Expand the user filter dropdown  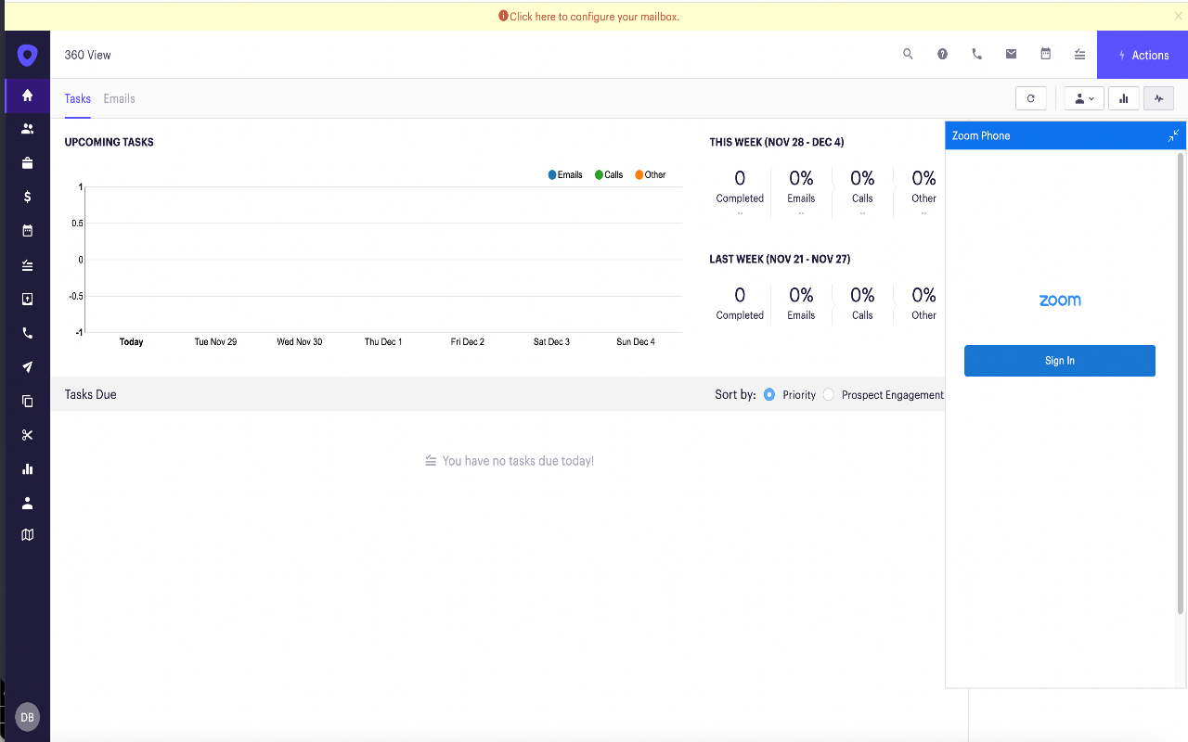point(1083,98)
